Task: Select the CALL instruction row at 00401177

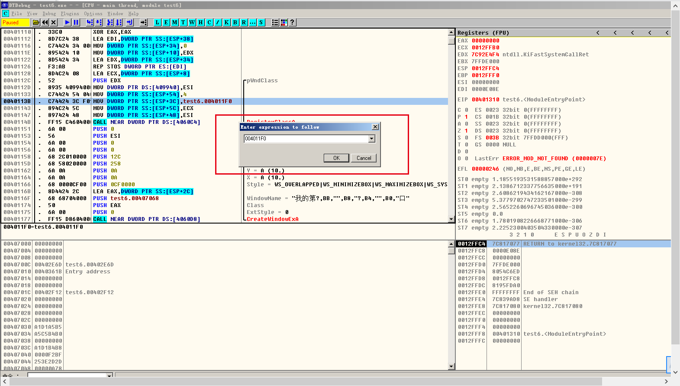Action: [225, 219]
